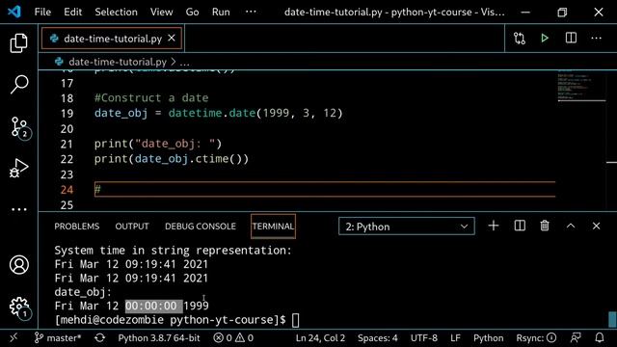The image size is (617, 347).
Task: Click 'print(date_obj.ctime())' on line 22
Action: click(172, 159)
